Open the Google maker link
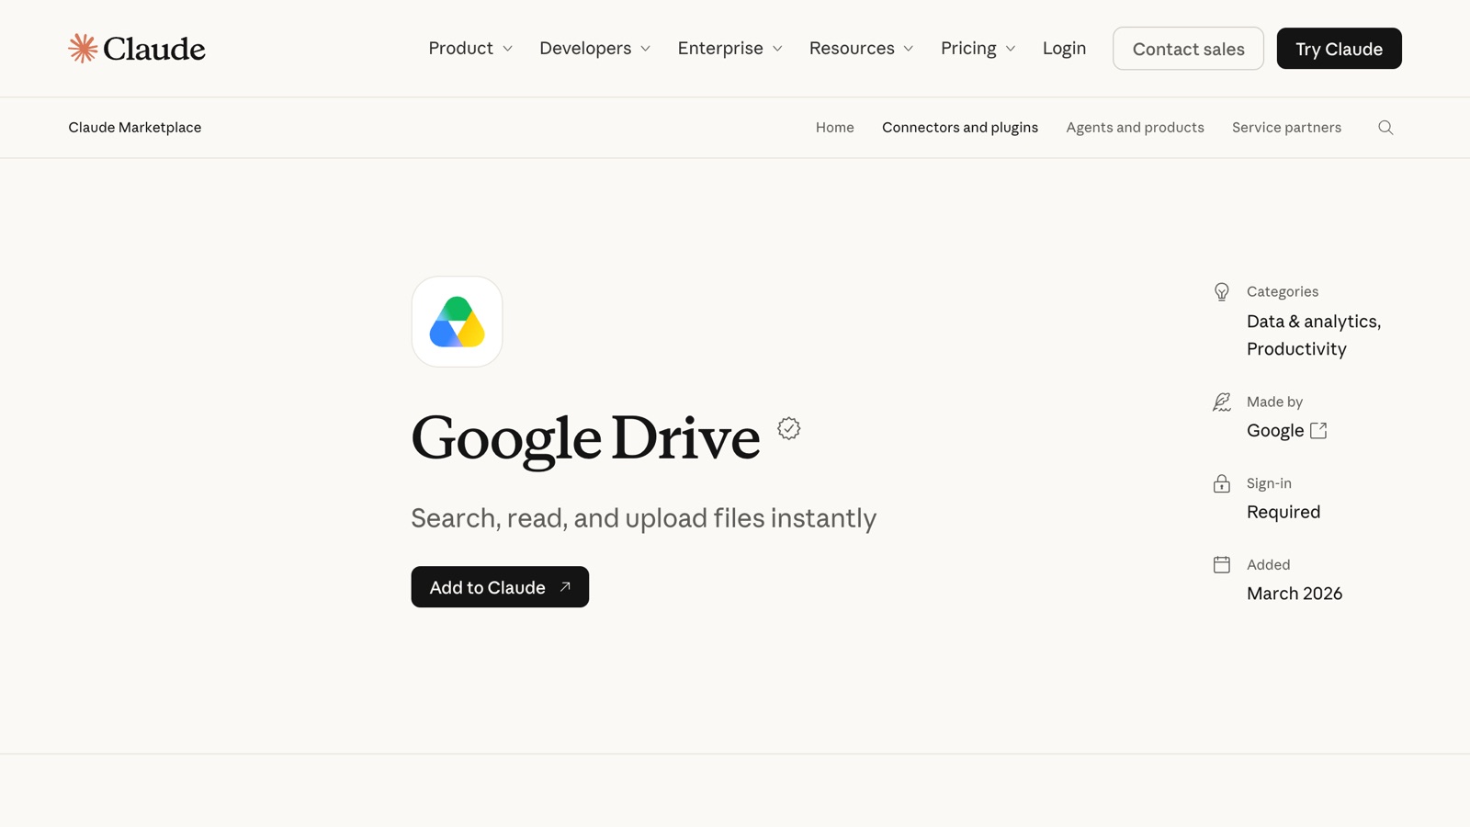 (x=1286, y=430)
